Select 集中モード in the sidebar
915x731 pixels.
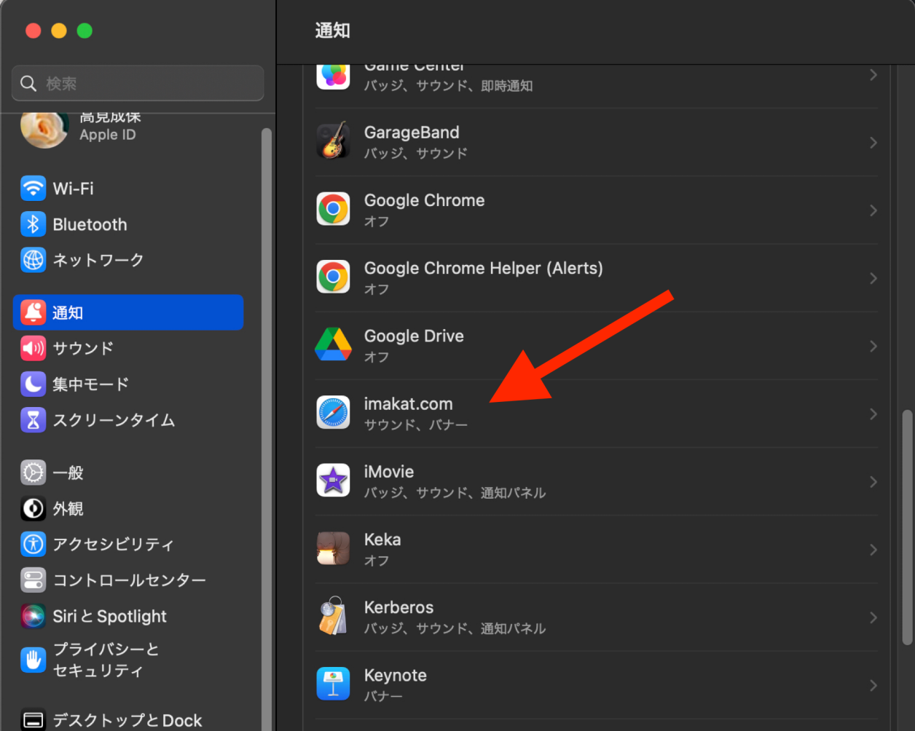click(x=90, y=384)
